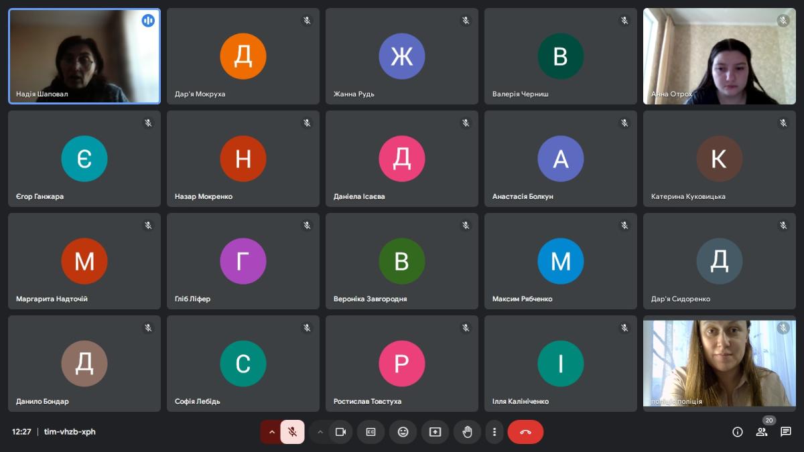Viewport: 804px width, 452px height.
Task: Click muted mic icon on Дар'я Мокруха's tile
Action: point(307,21)
